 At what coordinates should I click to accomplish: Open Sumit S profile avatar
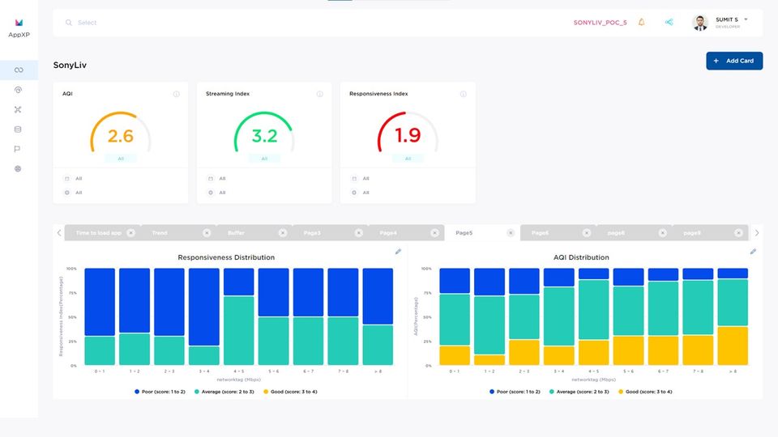point(699,23)
